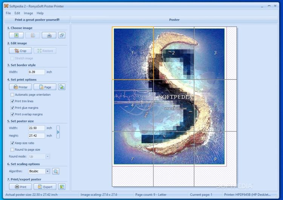The height and width of the screenshot is (200, 283).
Task: Click the Print button
Action: click(x=20, y=187)
